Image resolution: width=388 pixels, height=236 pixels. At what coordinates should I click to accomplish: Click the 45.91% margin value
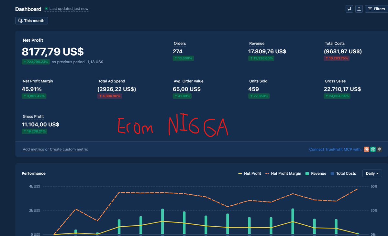coord(32,89)
